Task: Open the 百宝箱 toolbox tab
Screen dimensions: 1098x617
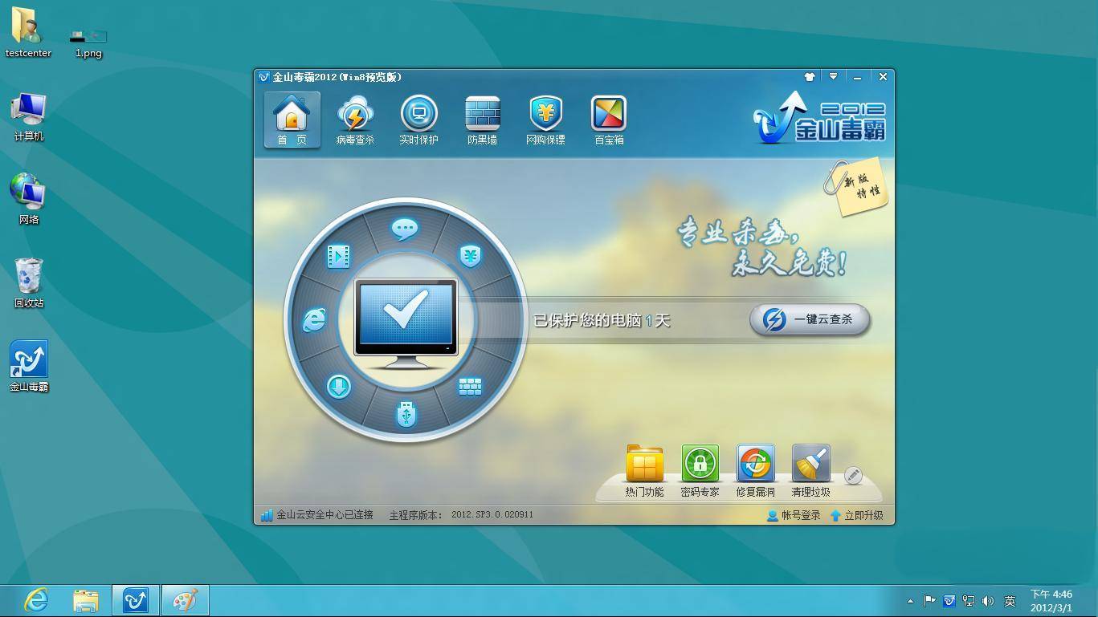Action: [609, 120]
